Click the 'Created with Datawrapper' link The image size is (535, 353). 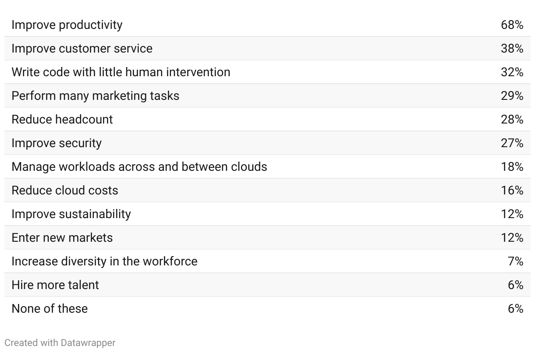pos(60,342)
